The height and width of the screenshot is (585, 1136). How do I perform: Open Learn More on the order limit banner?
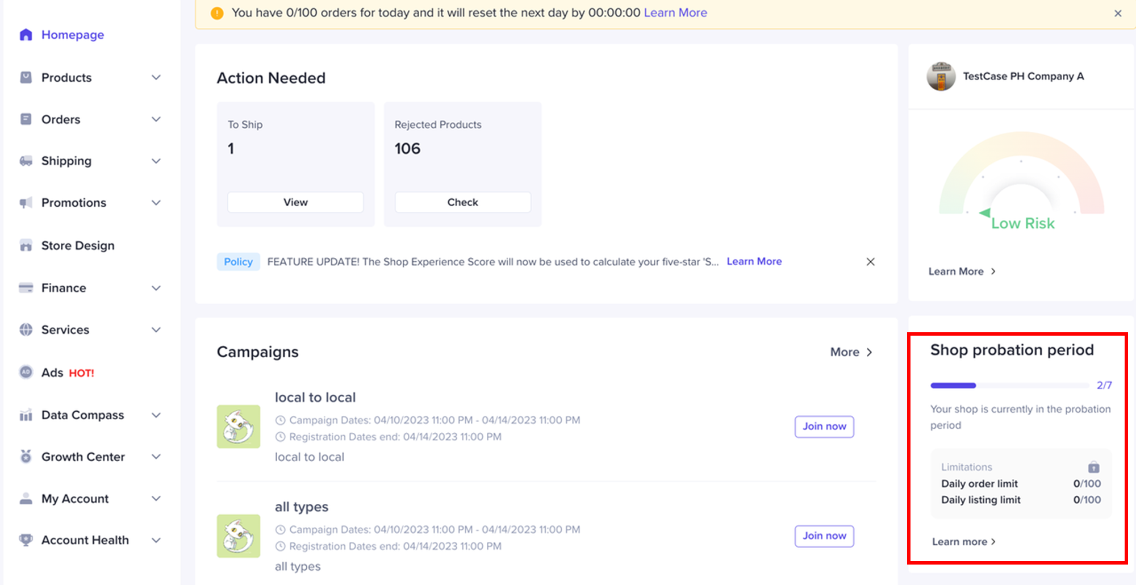675,12
